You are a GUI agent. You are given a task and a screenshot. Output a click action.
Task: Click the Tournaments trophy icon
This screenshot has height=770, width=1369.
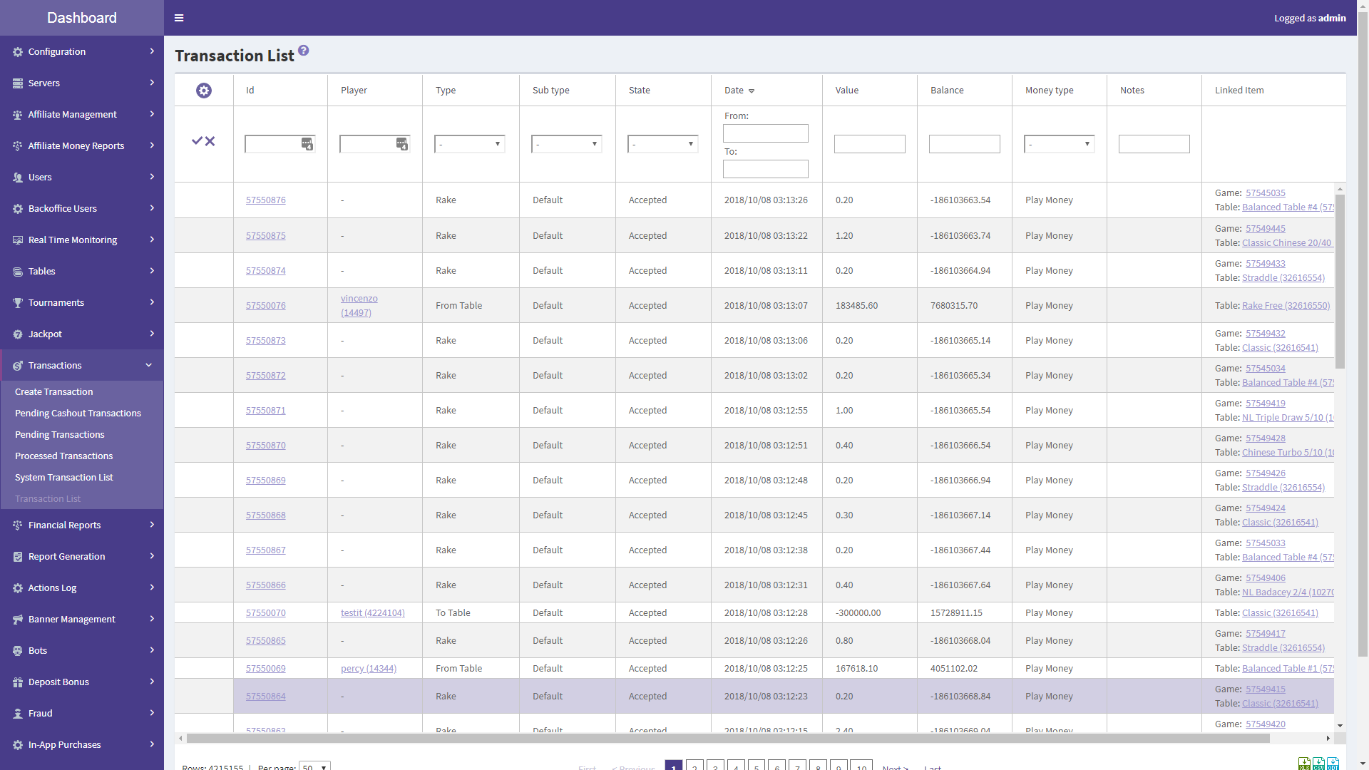(x=18, y=303)
